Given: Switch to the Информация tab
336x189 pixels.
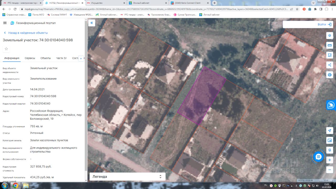Looking at the screenshot, I should (x=12, y=58).
